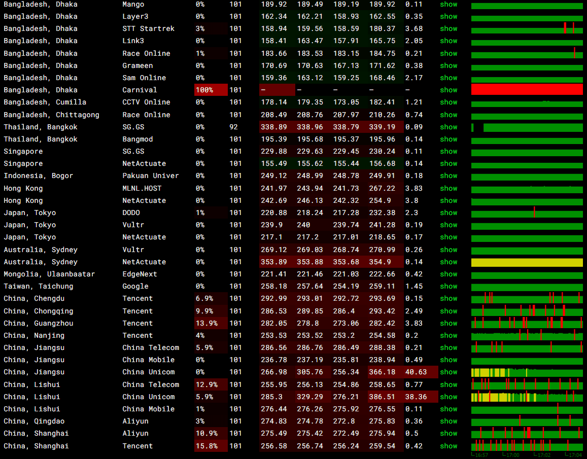Click "show" for the EdgeNext Ulaanbaatar row
The width and height of the screenshot is (587, 459).
[448, 274]
